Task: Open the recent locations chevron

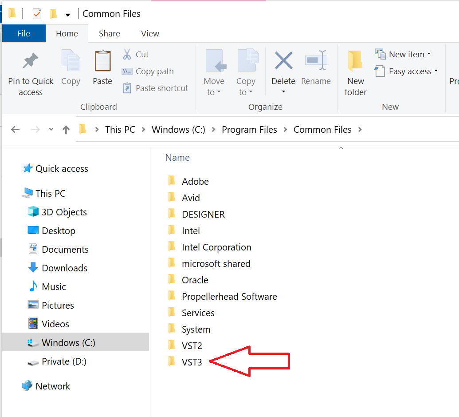Action: pos(51,130)
